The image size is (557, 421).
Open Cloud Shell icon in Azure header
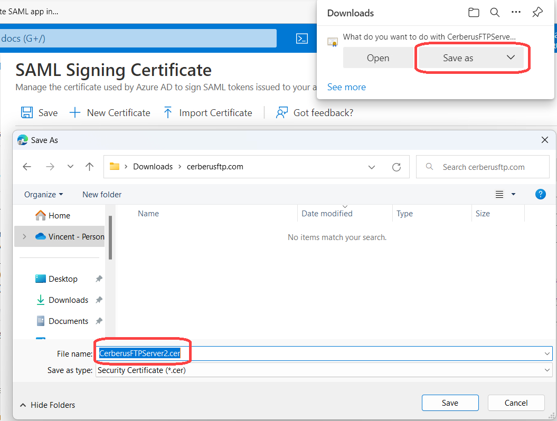point(302,39)
